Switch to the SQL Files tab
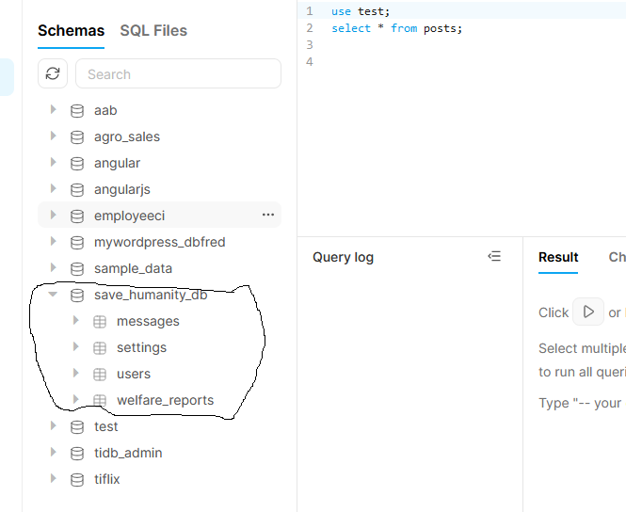 153,31
